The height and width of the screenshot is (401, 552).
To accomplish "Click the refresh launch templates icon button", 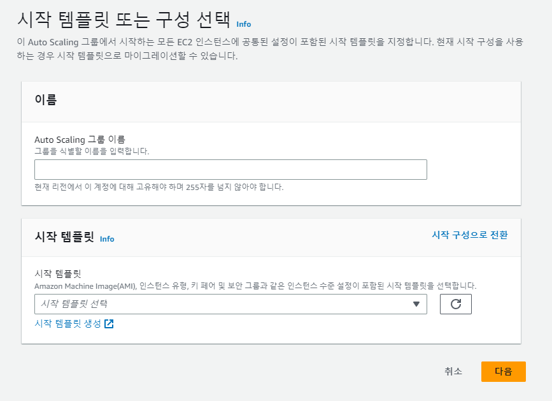I will tap(455, 304).
